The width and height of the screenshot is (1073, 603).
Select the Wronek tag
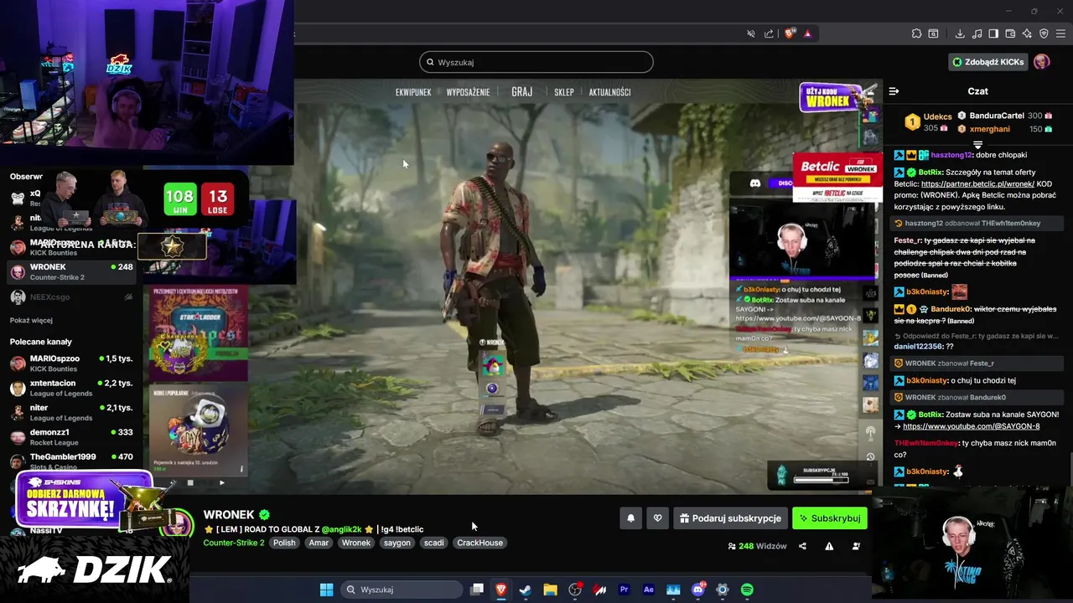[356, 543]
